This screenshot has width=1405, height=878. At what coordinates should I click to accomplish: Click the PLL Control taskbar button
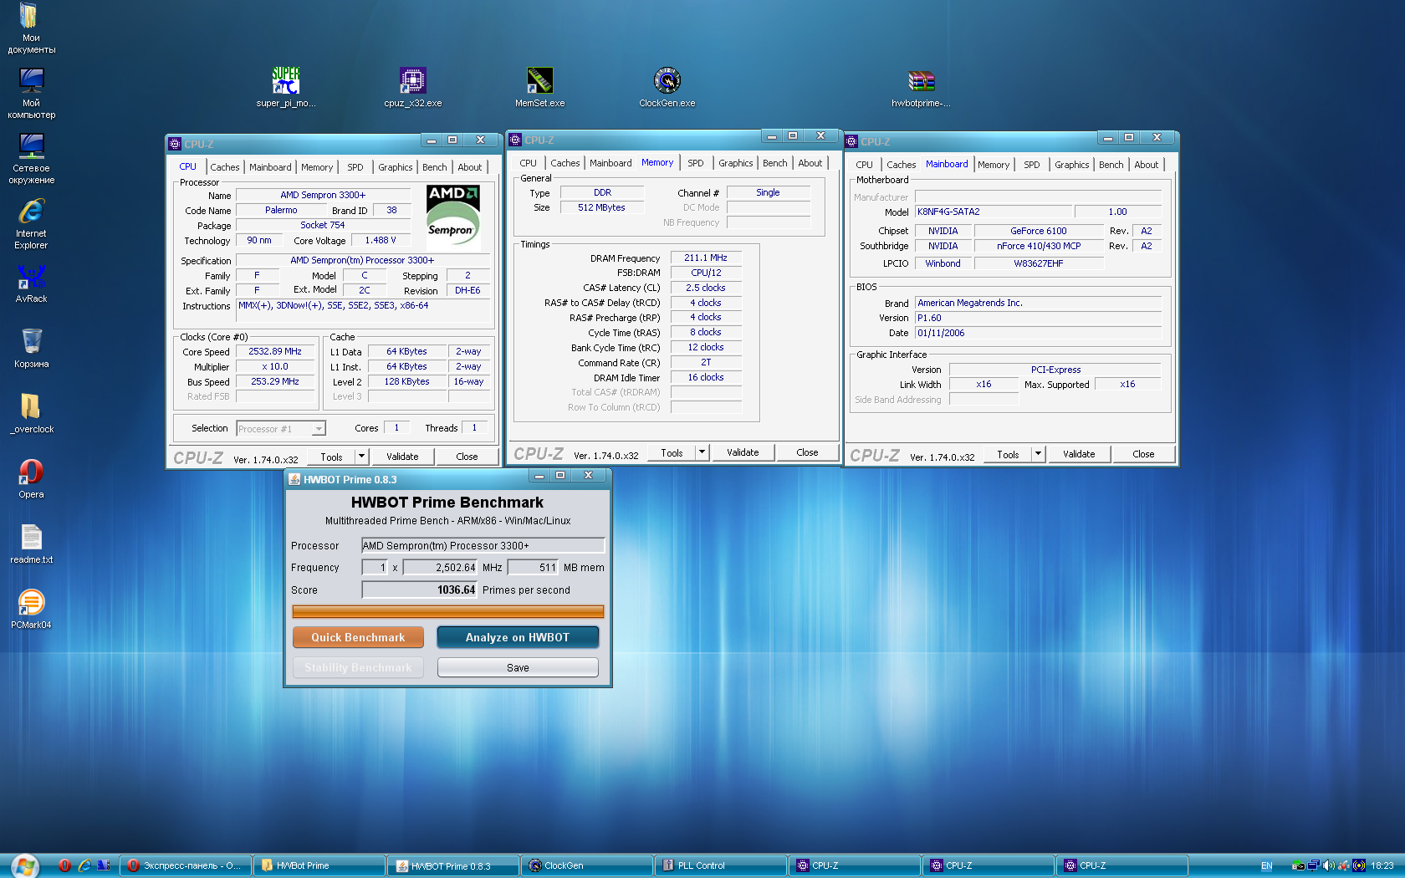tap(720, 865)
